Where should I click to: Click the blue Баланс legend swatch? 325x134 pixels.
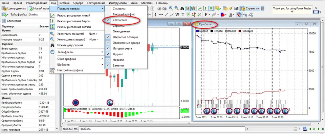197,31
